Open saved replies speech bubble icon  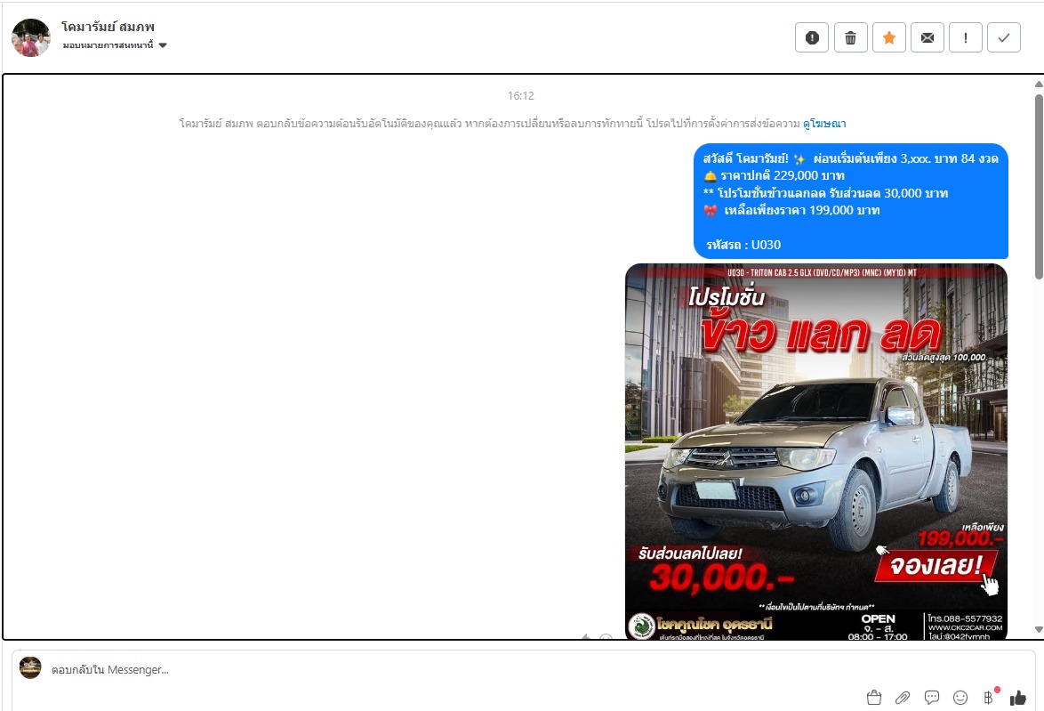(x=931, y=698)
